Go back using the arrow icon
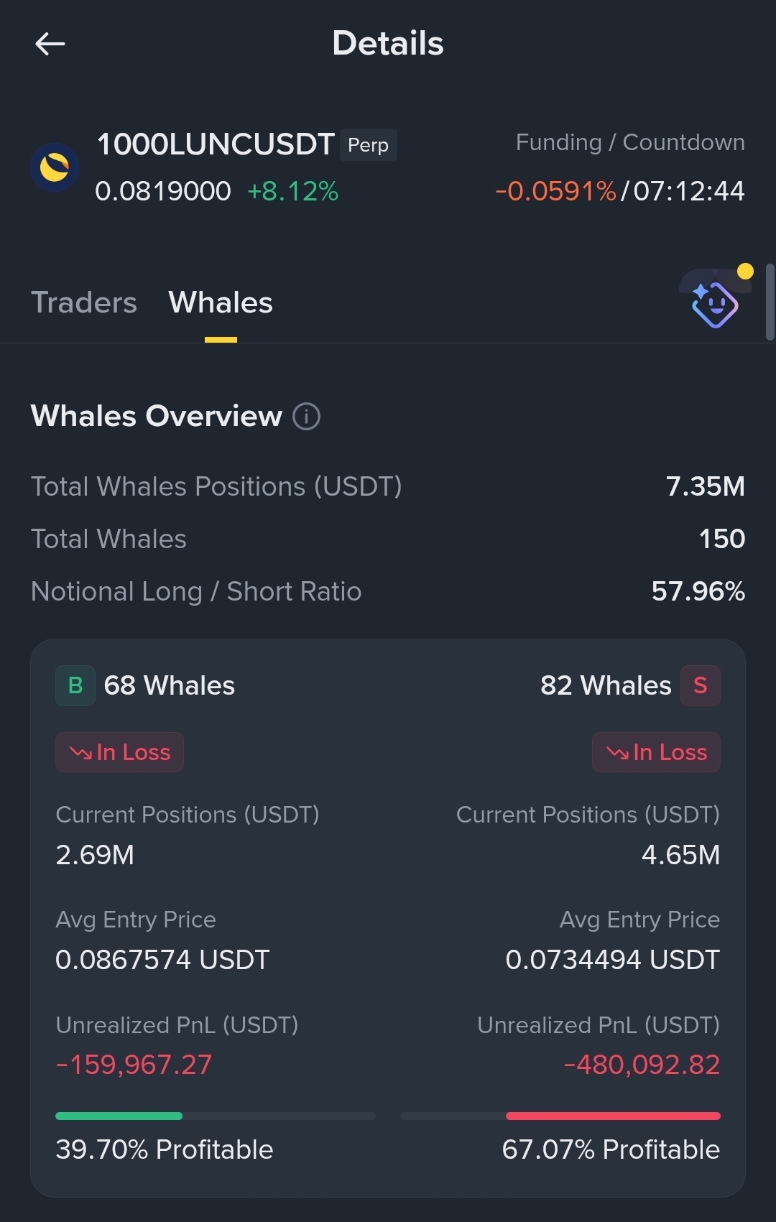Viewport: 776px width, 1222px height. pos(50,44)
